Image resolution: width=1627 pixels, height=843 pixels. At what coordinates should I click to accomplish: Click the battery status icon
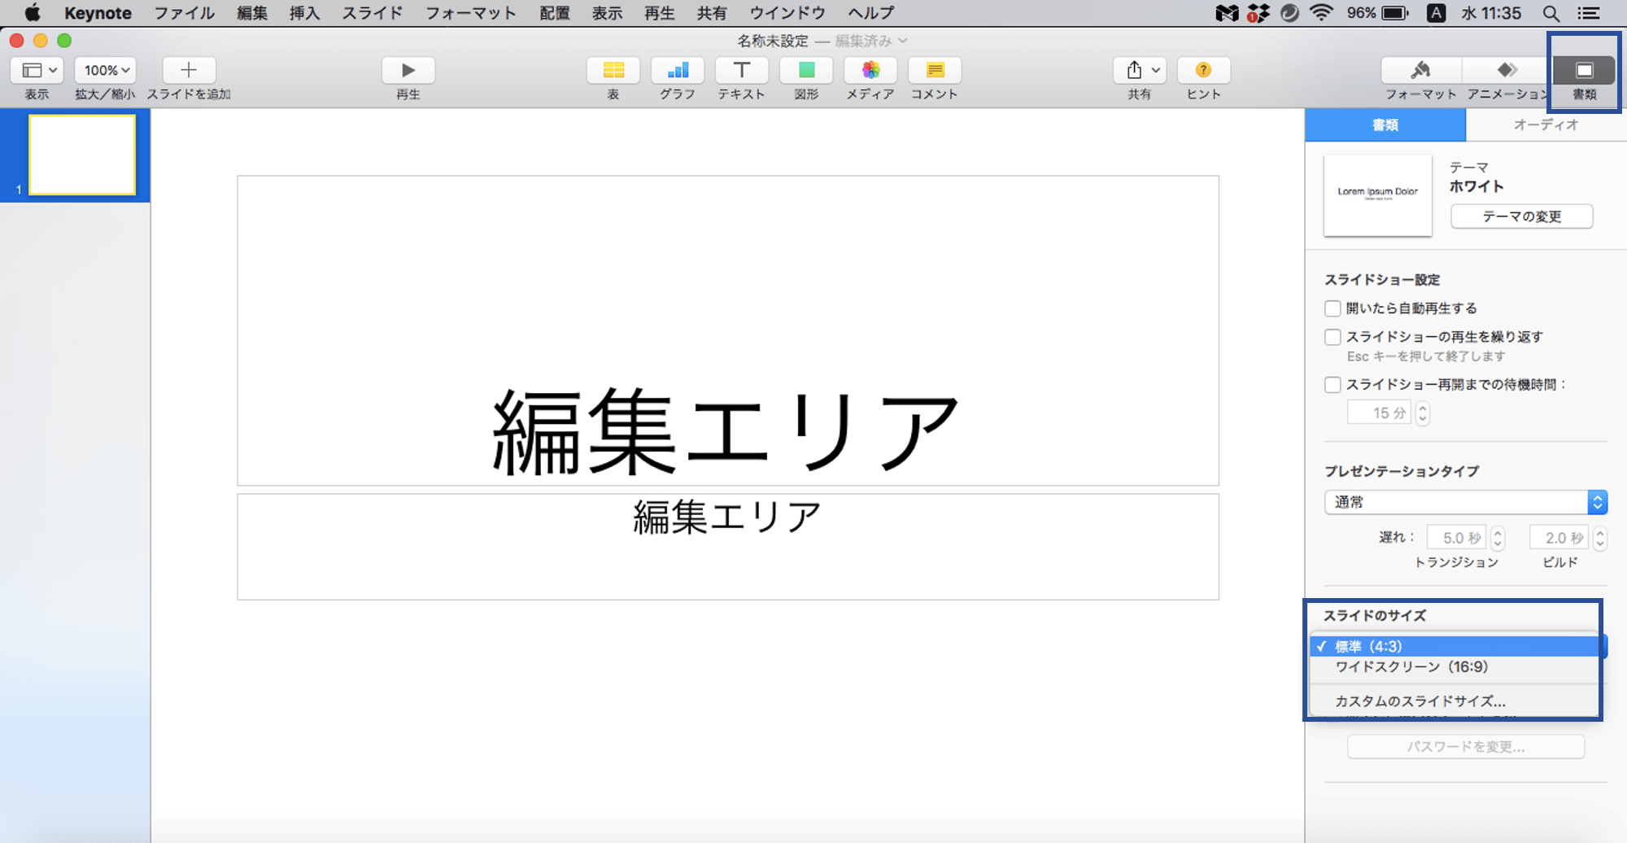click(1395, 13)
